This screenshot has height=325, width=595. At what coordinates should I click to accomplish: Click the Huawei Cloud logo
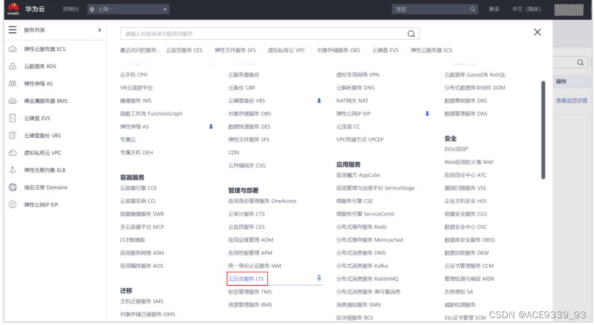pos(13,9)
